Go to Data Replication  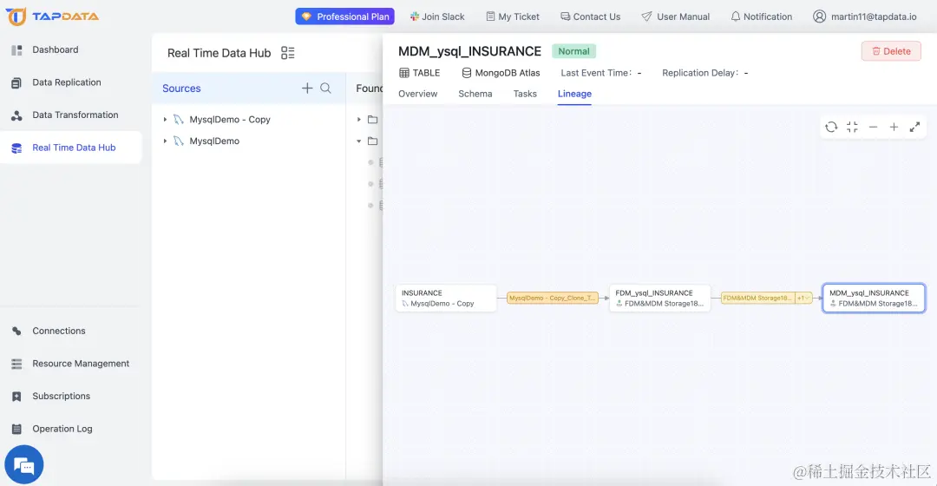(66, 82)
